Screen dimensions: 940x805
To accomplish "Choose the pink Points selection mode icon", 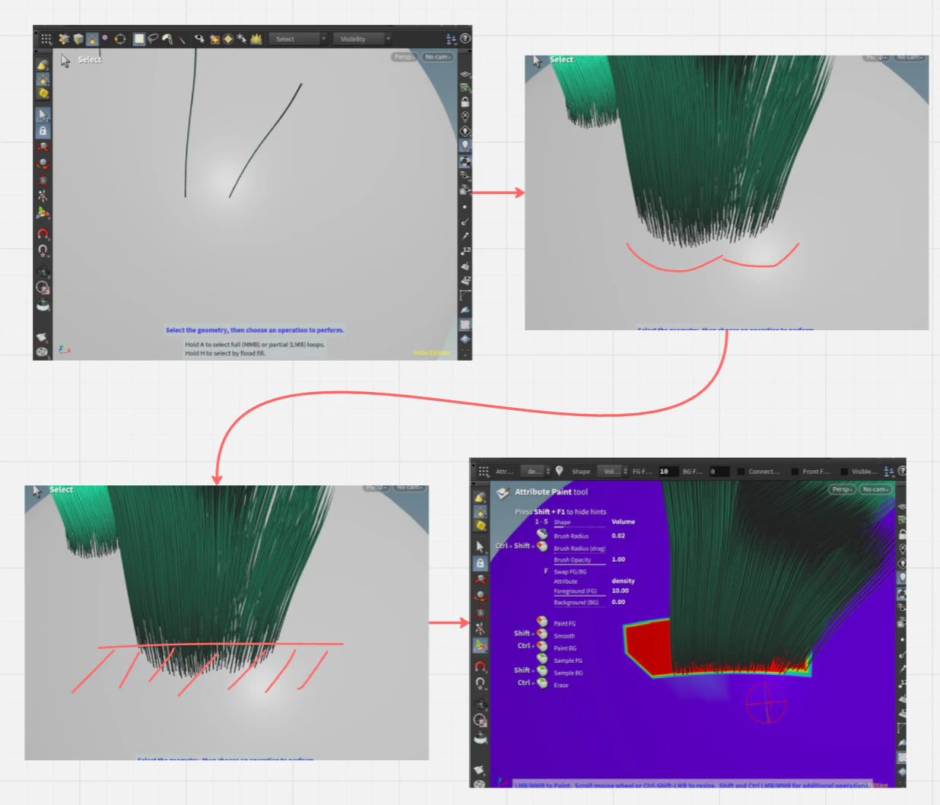I will click(x=105, y=37).
